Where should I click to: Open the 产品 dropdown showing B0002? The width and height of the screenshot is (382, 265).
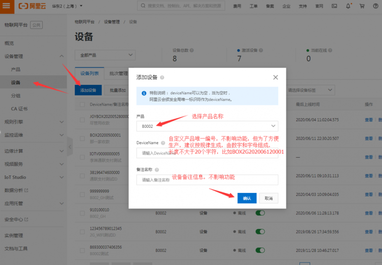[207, 126]
